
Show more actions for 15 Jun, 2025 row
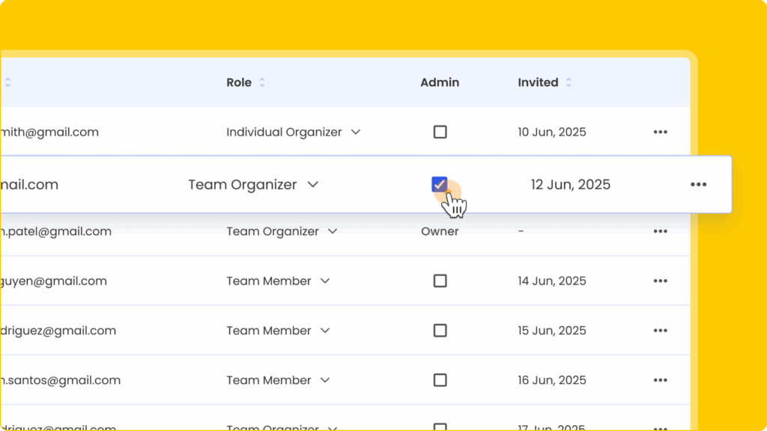[660, 331]
